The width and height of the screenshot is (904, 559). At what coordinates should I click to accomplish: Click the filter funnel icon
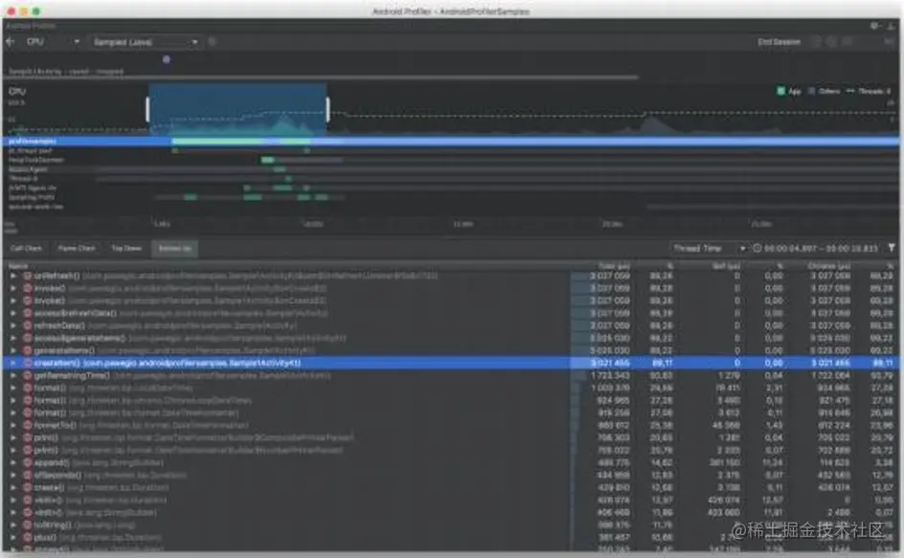892,248
